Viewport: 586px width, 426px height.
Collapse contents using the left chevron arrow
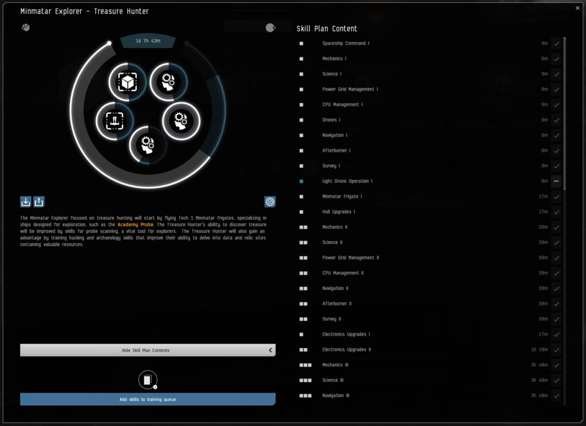tap(271, 350)
